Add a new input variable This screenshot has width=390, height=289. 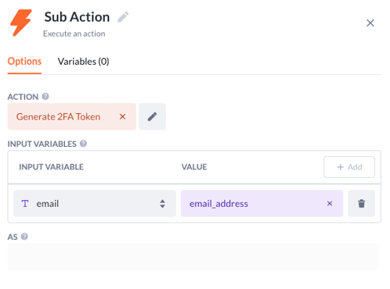point(349,167)
